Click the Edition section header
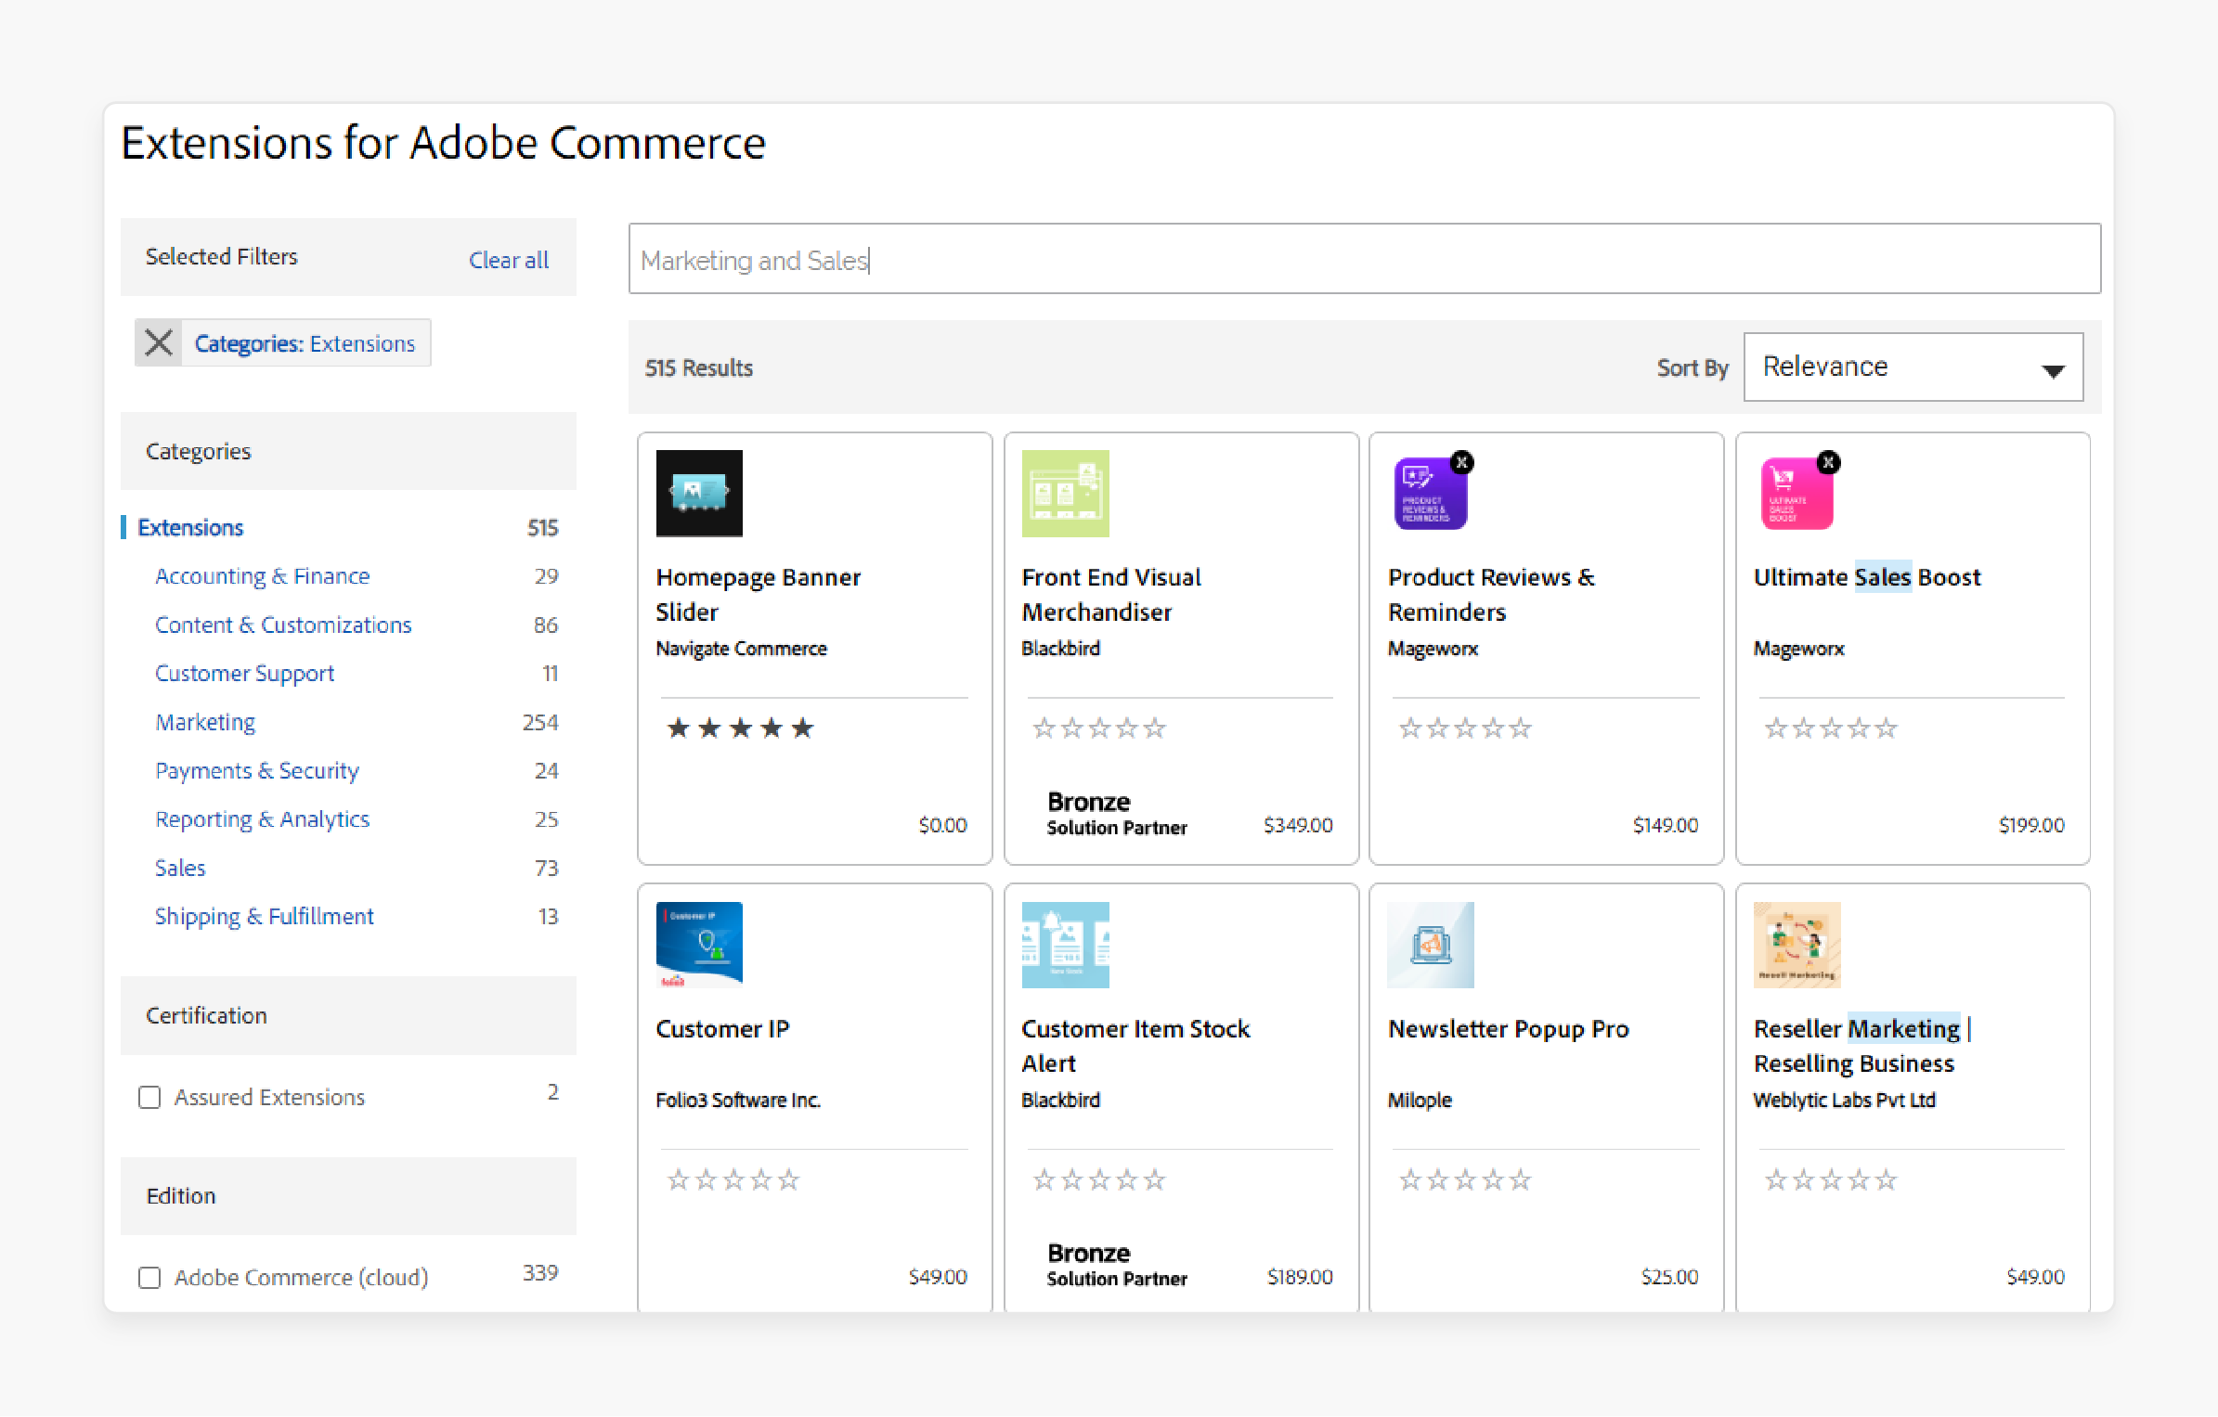This screenshot has height=1417, width=2218. tap(348, 1196)
